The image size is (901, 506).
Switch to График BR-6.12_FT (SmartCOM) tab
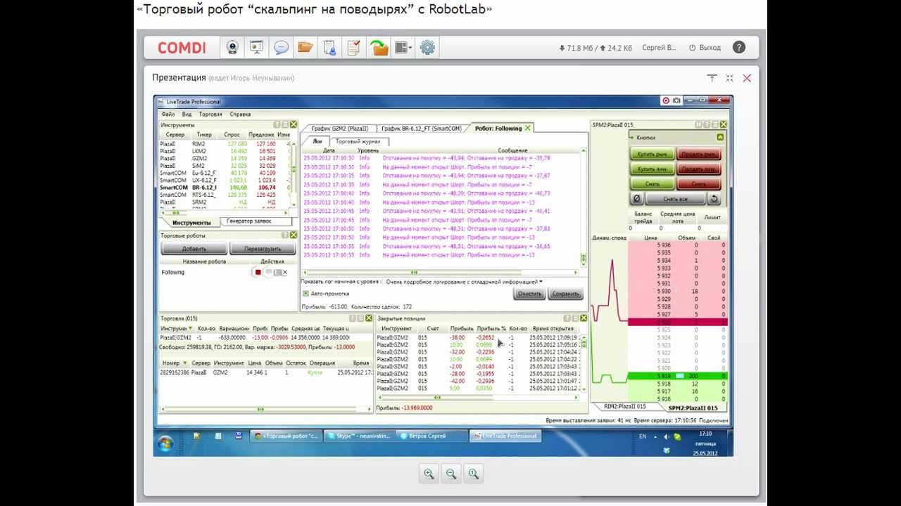pyautogui.click(x=422, y=129)
